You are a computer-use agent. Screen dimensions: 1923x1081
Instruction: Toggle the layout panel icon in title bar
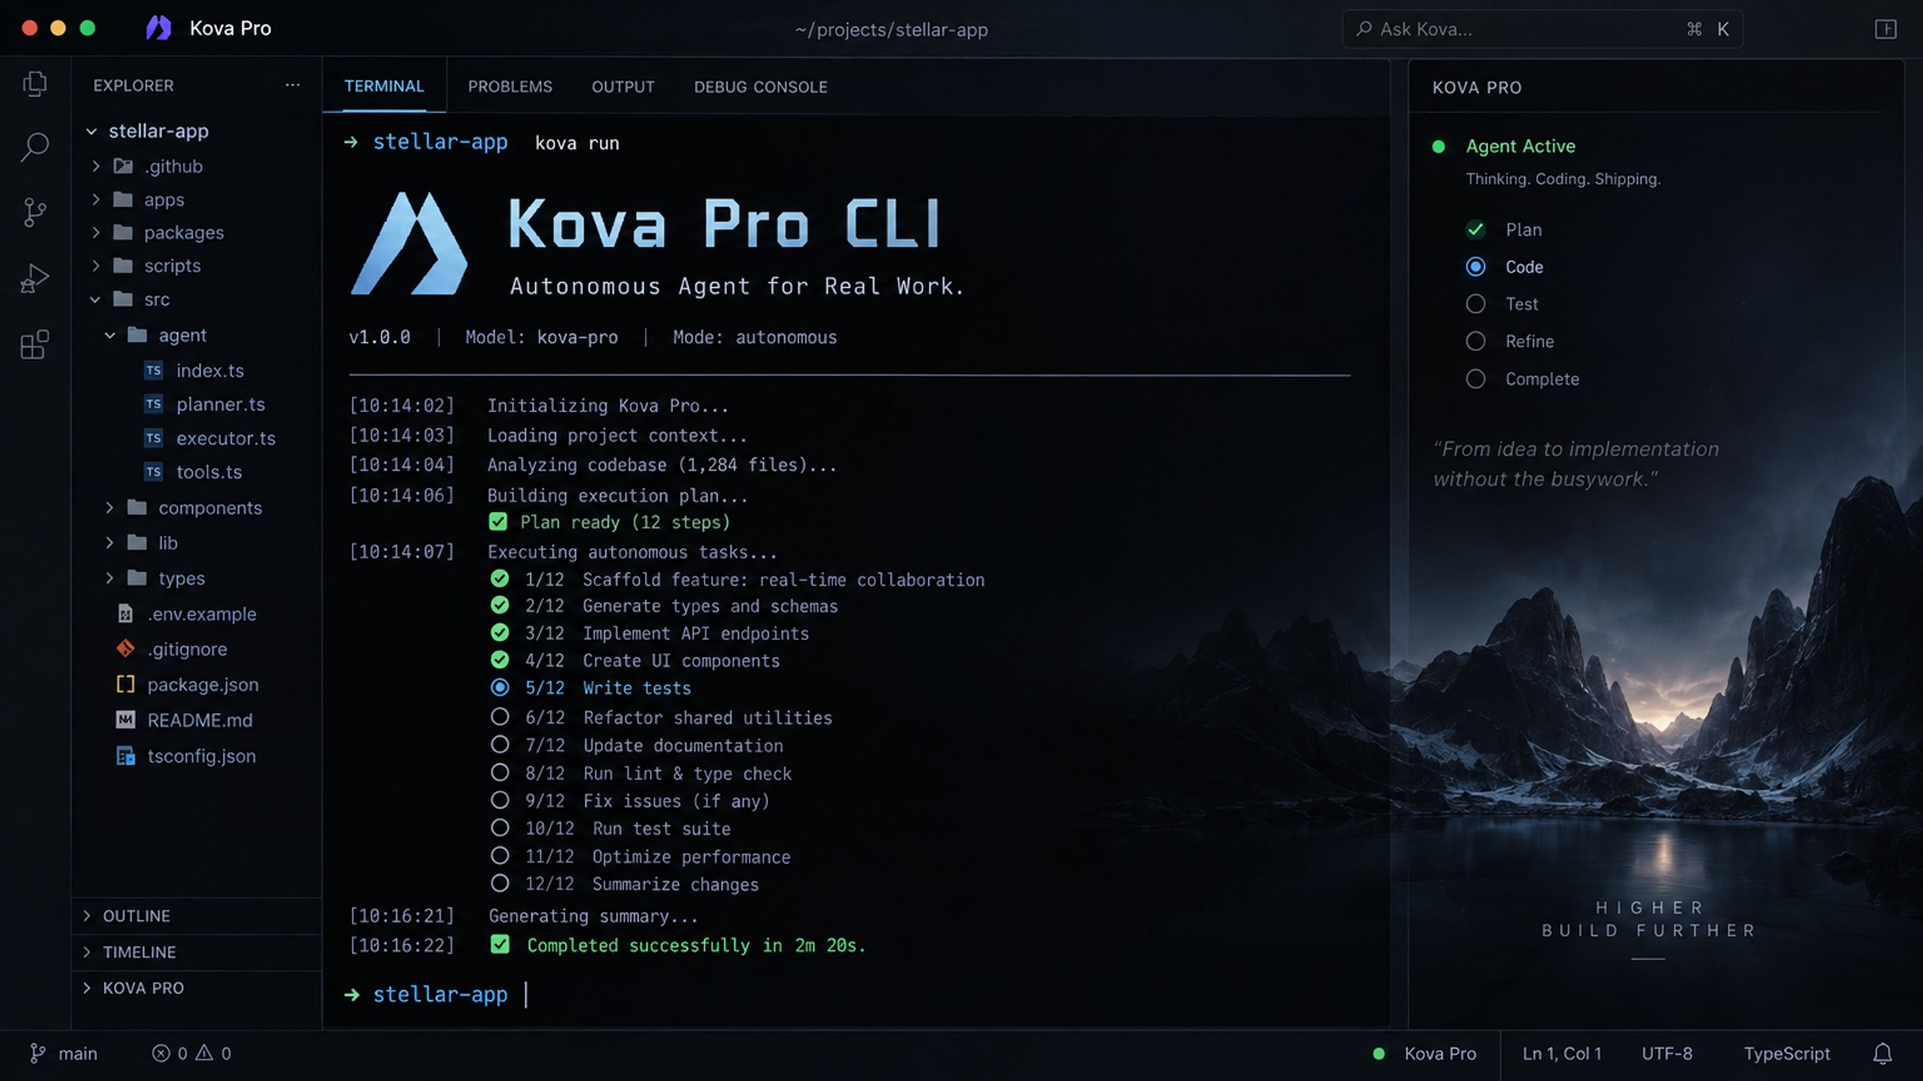[1885, 29]
